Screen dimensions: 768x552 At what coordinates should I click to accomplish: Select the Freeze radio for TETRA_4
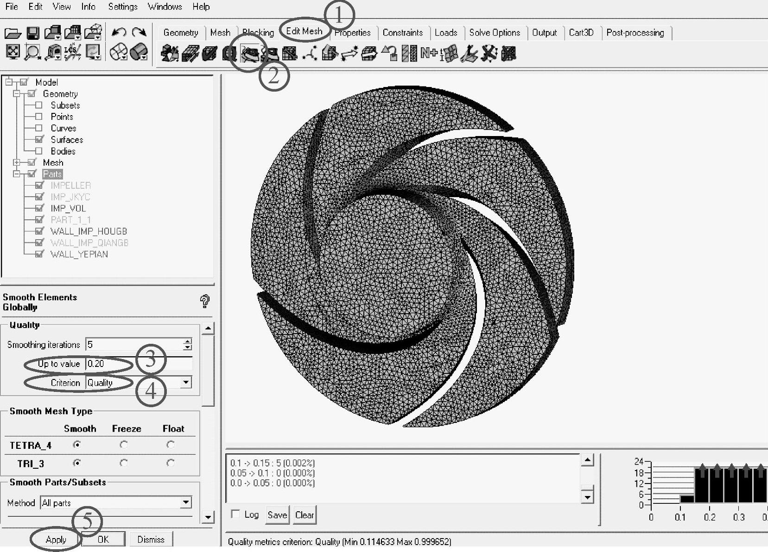click(x=123, y=445)
